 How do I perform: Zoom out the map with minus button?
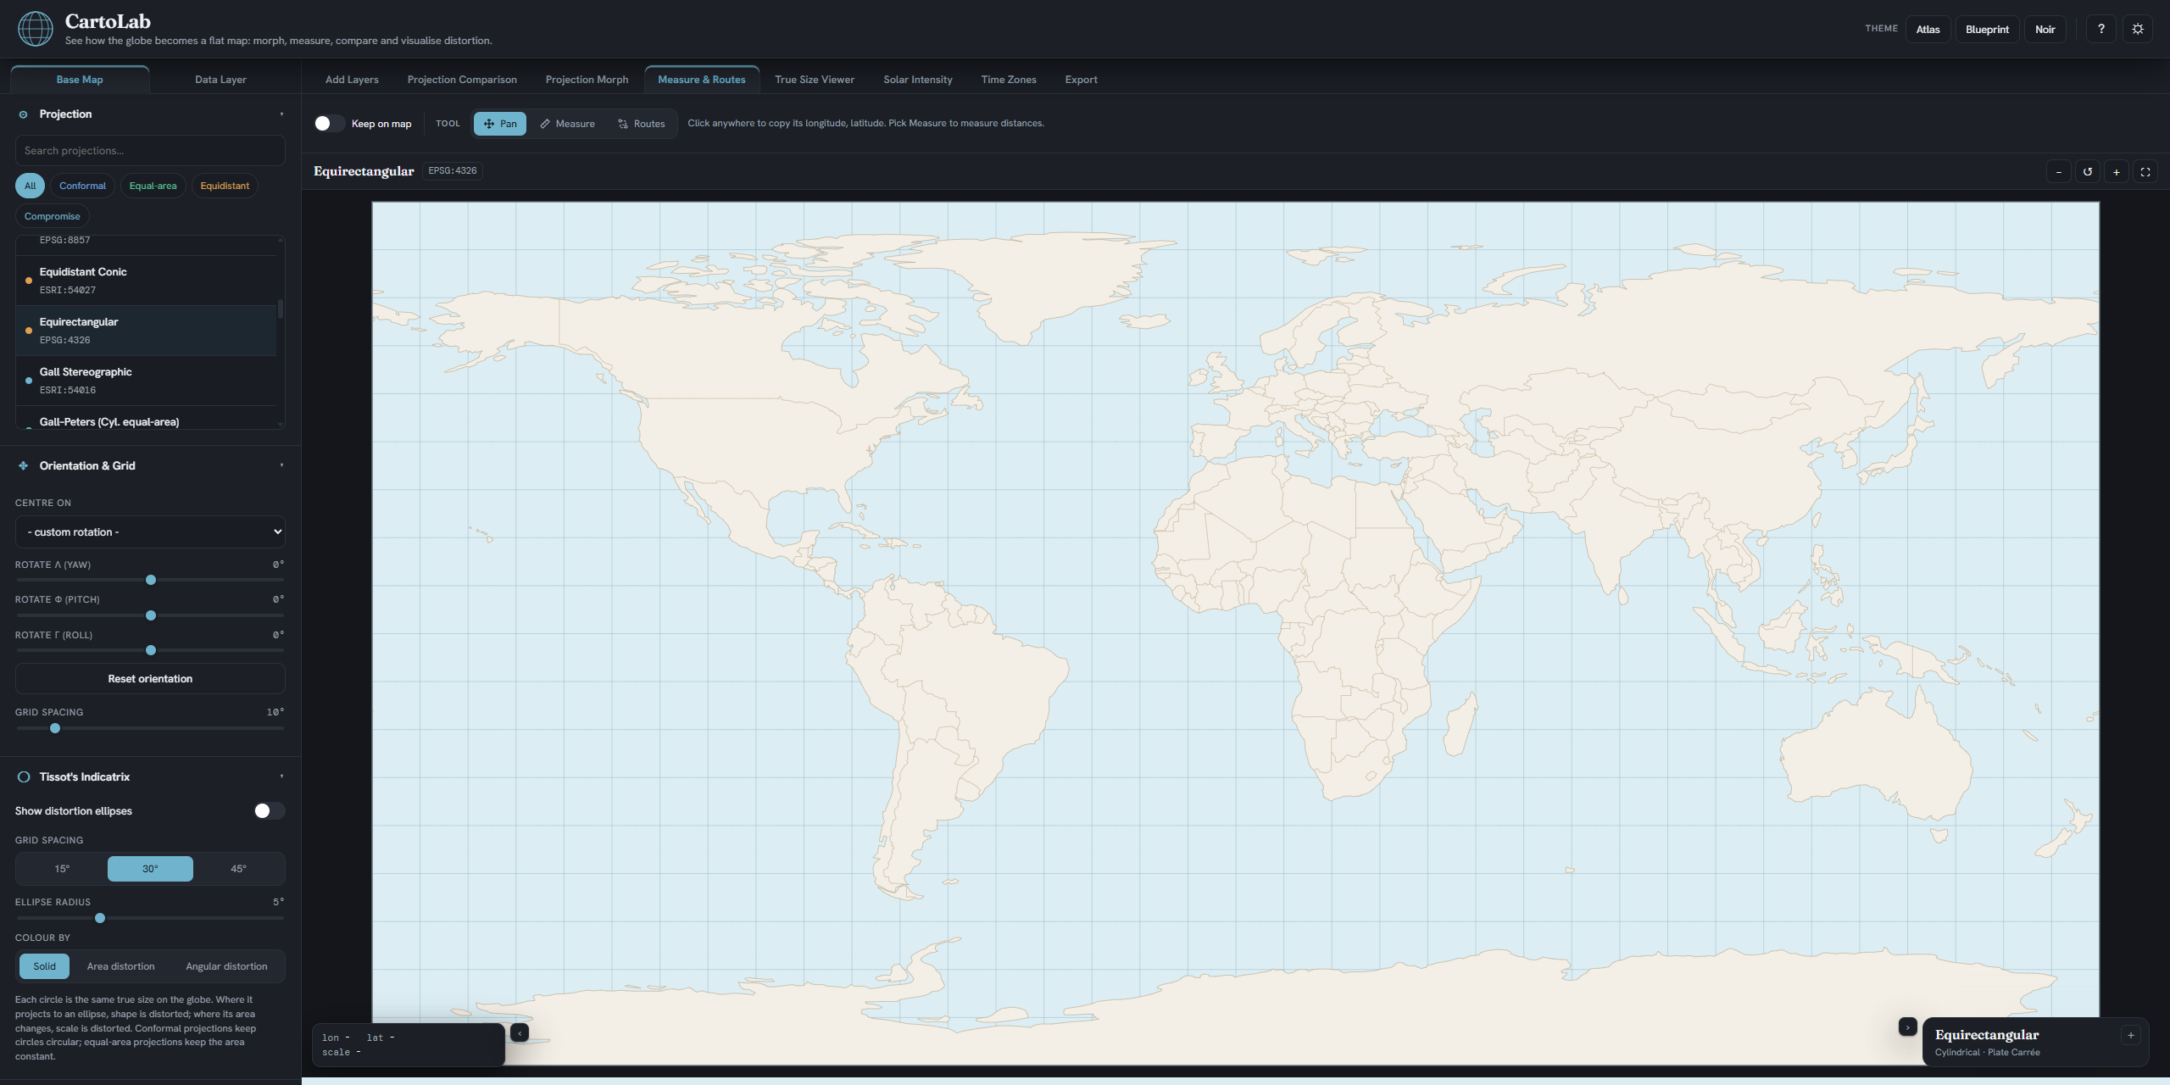[2059, 172]
